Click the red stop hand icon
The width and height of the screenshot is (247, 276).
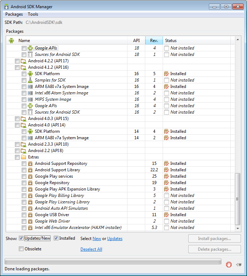[x=229, y=264]
